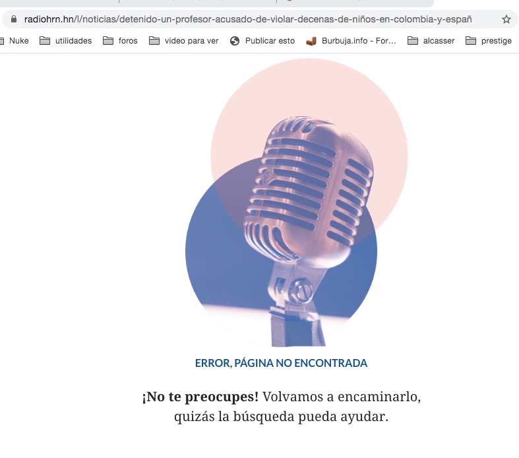Bookmark this page with the star icon
Image resolution: width=519 pixels, height=458 pixels.
point(506,19)
